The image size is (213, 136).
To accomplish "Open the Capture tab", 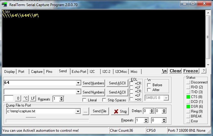I will (x=37, y=72).
